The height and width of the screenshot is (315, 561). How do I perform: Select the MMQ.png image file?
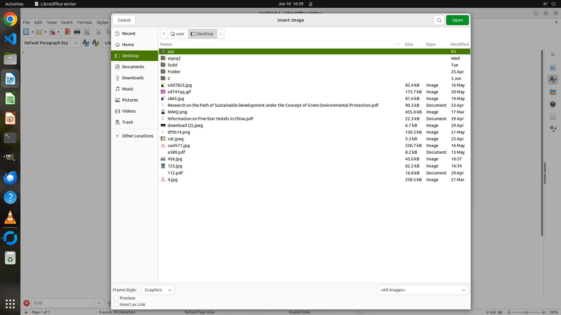(x=177, y=112)
